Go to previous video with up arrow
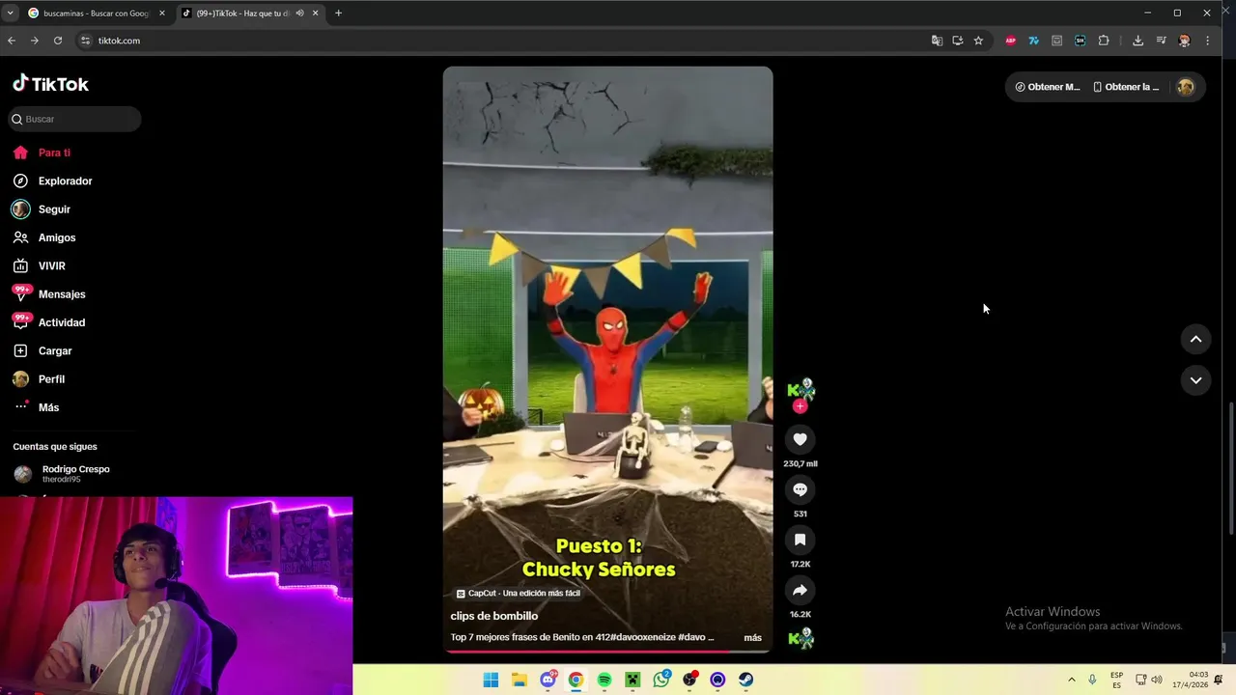 coord(1195,339)
